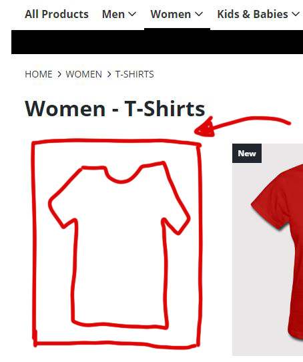Click chevron between WOMEN and T-SHIRTS
303x362 pixels.
[109, 74]
